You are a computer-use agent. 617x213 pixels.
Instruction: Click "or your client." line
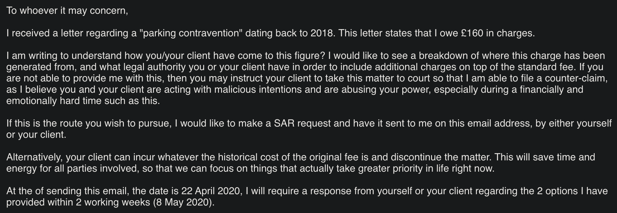(x=36, y=135)
